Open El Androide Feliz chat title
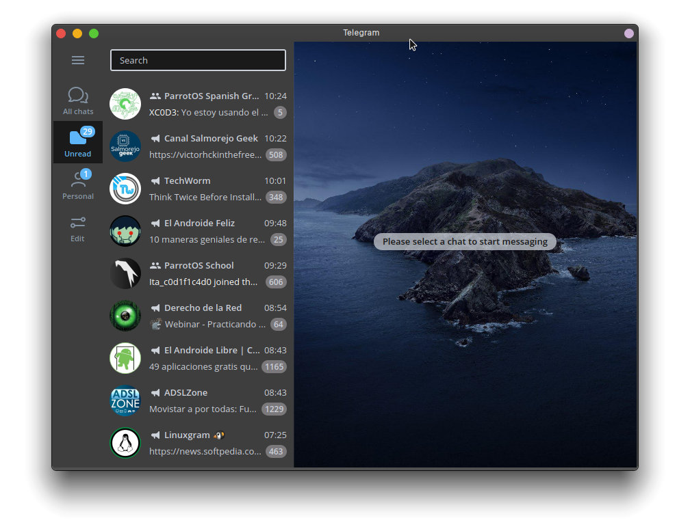Screen dimensions: 690x529 (x=199, y=223)
